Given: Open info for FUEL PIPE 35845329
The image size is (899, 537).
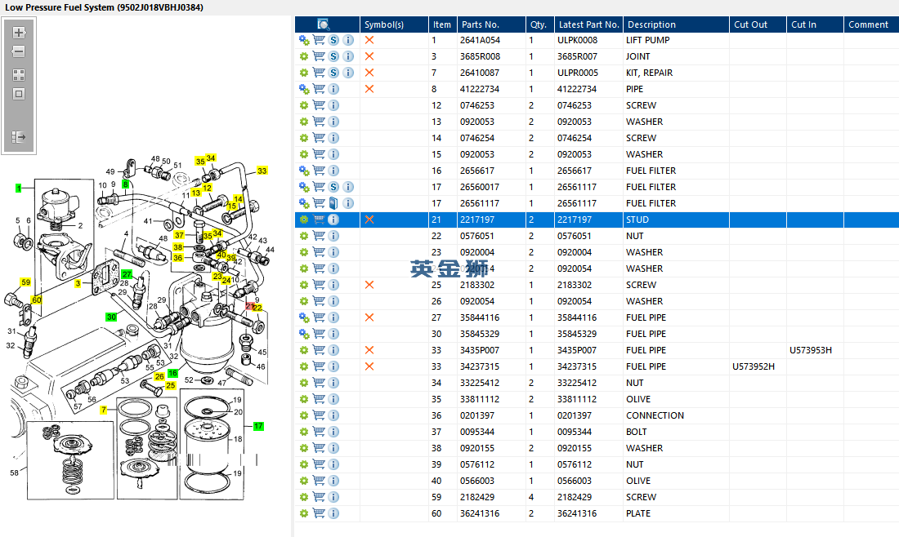Looking at the screenshot, I should click(333, 334).
